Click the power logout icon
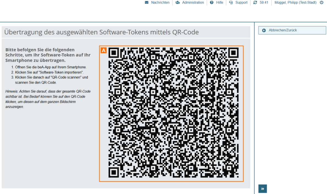The height and width of the screenshot is (194, 327). pyautogui.click(x=322, y=2)
